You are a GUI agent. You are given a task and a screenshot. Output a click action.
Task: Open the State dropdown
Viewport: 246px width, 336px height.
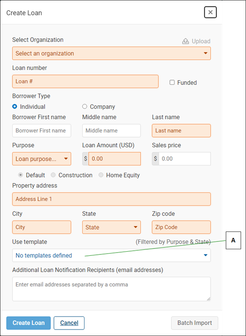pos(111,227)
